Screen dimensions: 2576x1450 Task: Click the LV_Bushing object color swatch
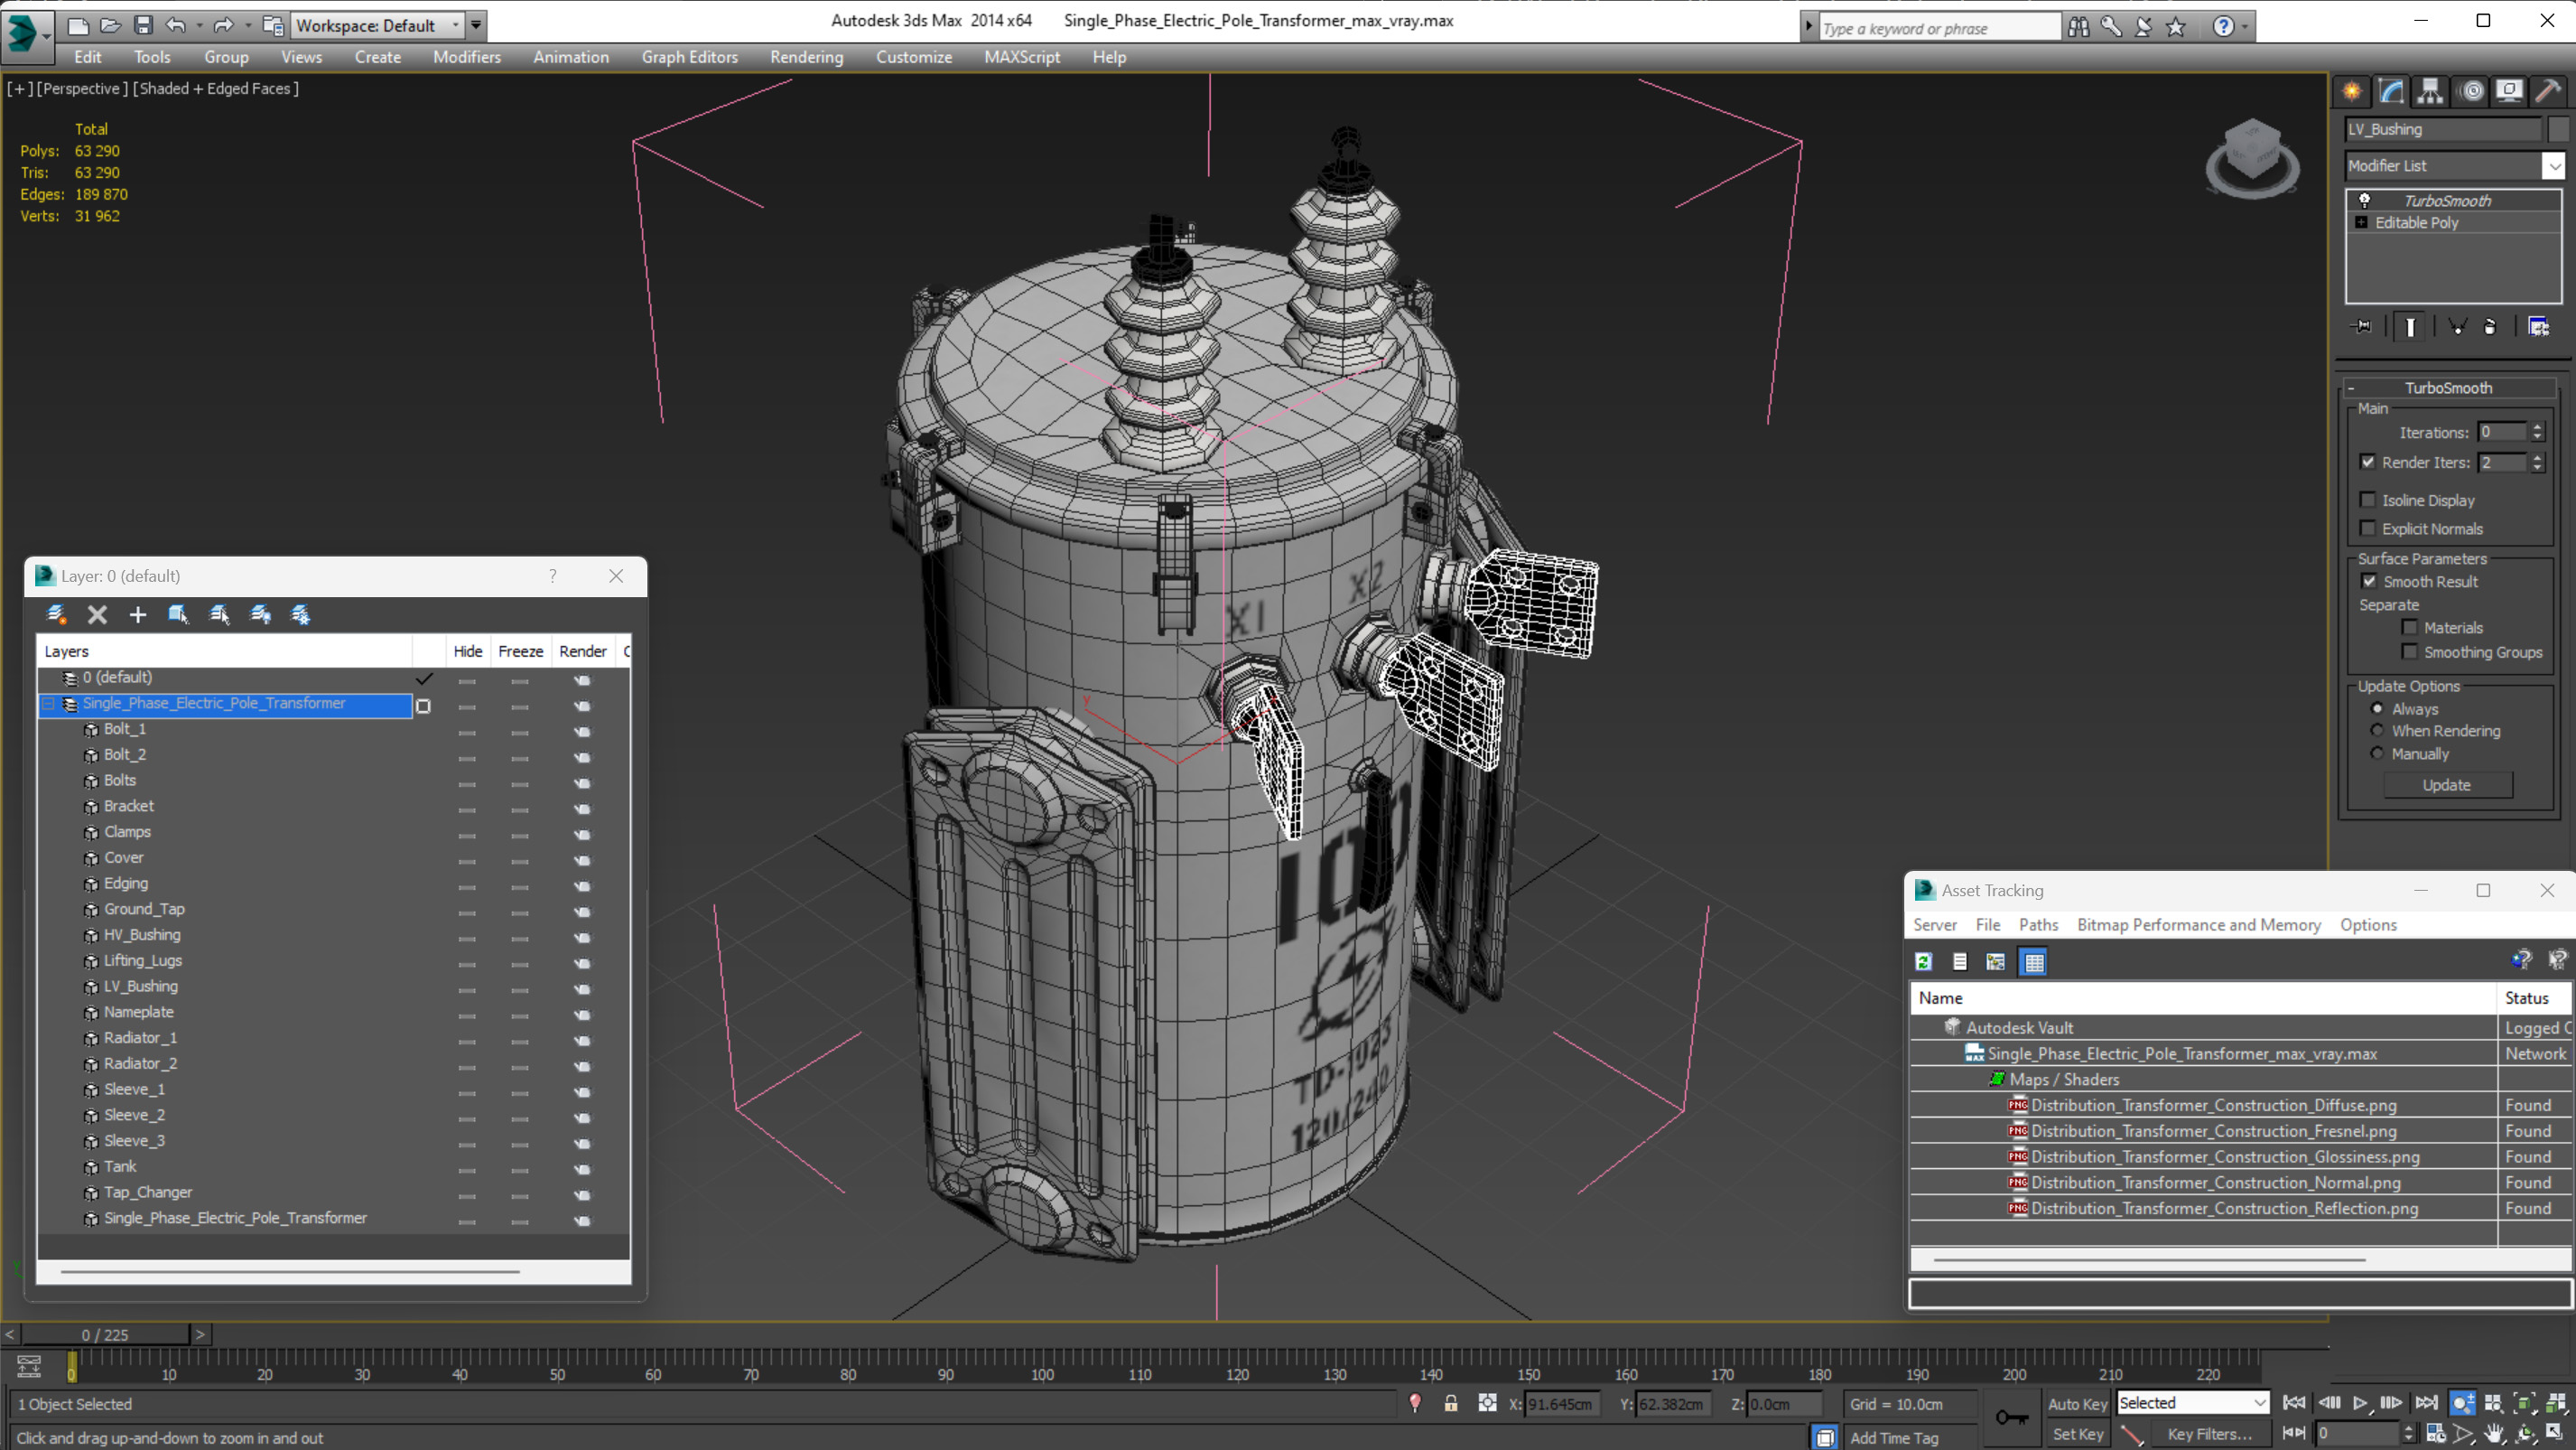pyautogui.click(x=2559, y=129)
